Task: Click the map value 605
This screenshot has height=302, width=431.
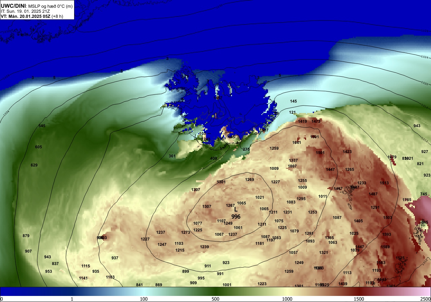Action: [38, 147]
